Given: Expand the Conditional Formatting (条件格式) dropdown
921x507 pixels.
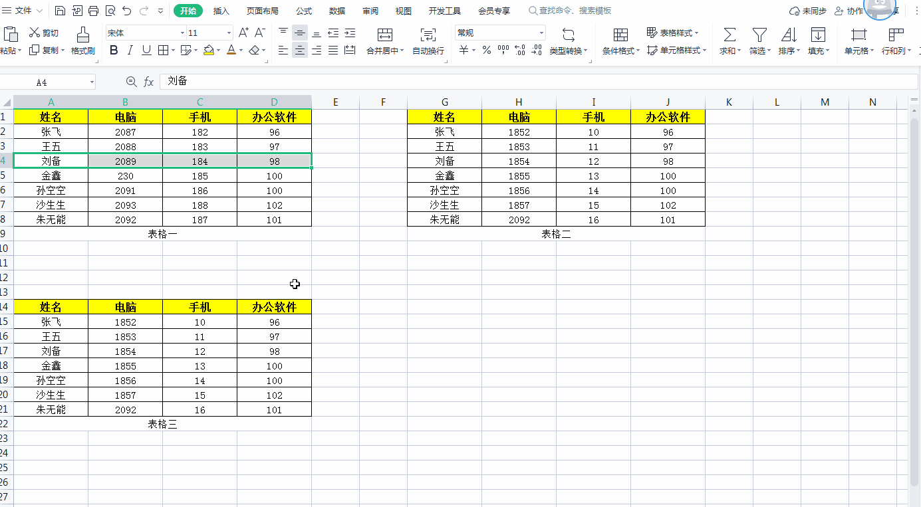Looking at the screenshot, I should point(638,51).
